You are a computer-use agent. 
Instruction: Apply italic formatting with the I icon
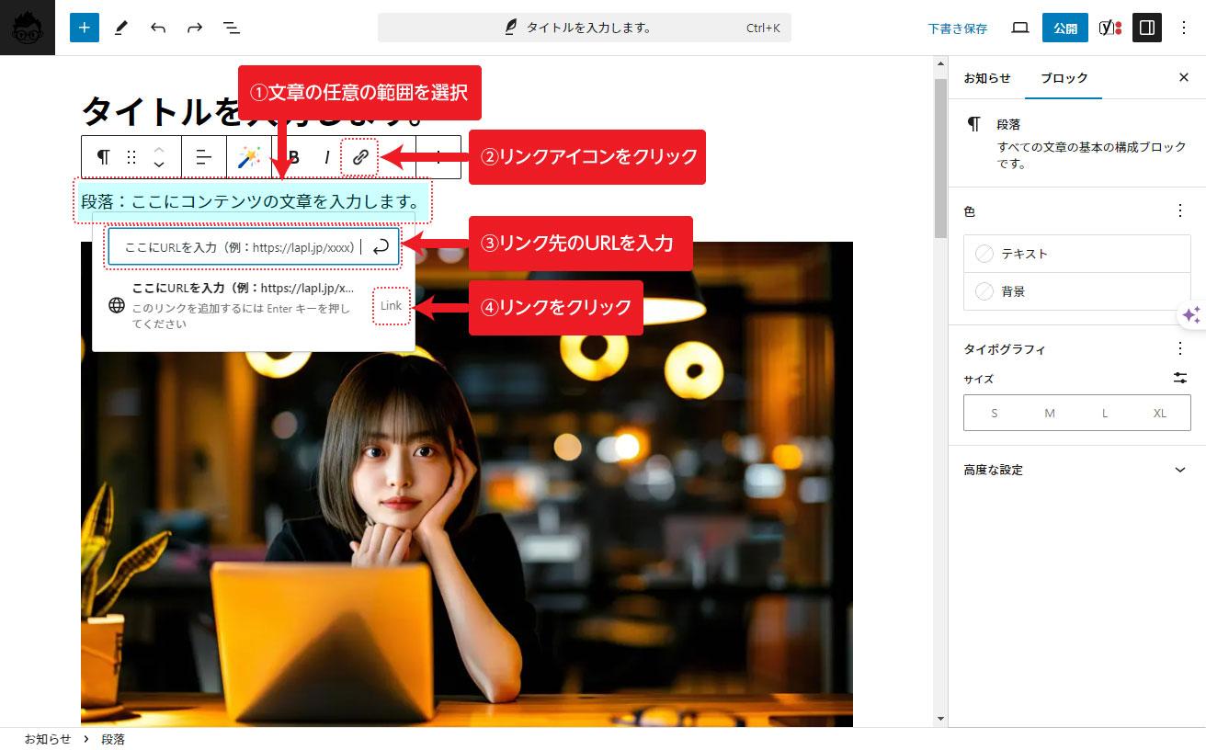point(326,157)
